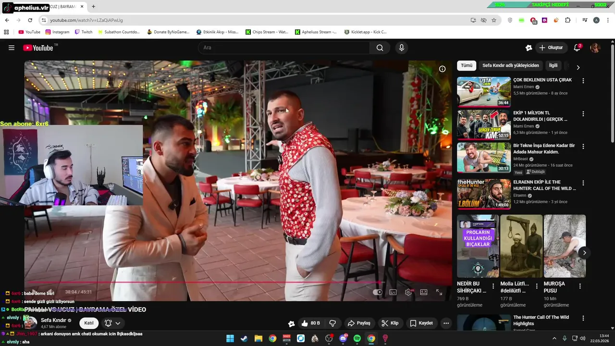The height and width of the screenshot is (346, 615).
Task: Seek on the video progress bar
Action: (238, 283)
